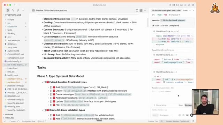Open the Source Control branch icon
The image size is (223, 125).
pyautogui.click(x=18, y=10)
